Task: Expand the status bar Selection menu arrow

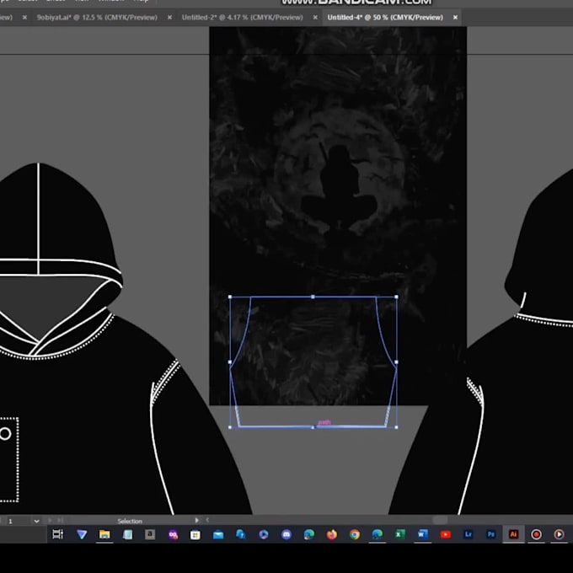Action: (197, 520)
